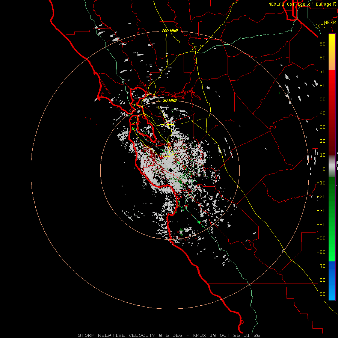Click the "0" value on velocity scale
The width and height of the screenshot is (338, 338).
(x=324, y=169)
